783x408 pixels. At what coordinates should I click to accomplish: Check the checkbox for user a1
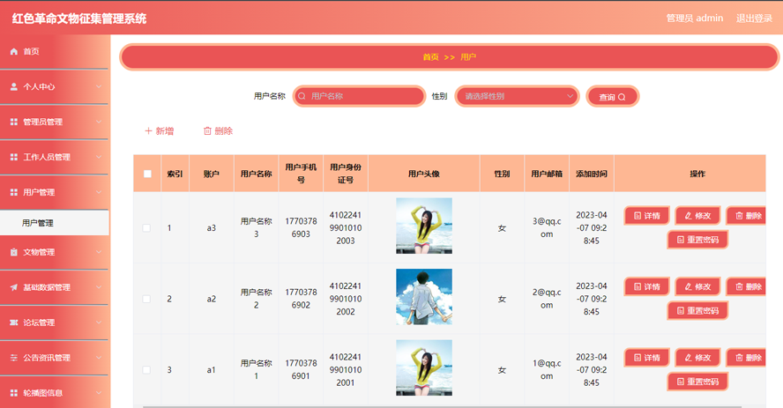pos(146,370)
